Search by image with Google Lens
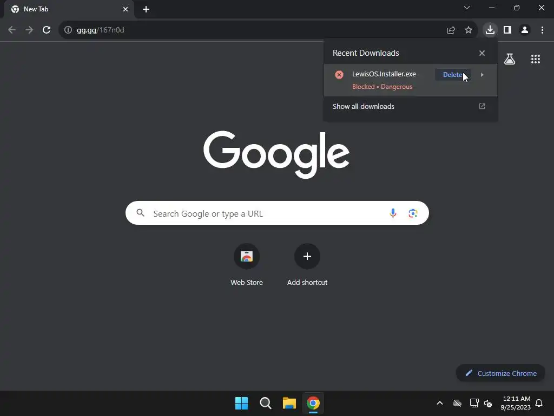 [x=413, y=213]
